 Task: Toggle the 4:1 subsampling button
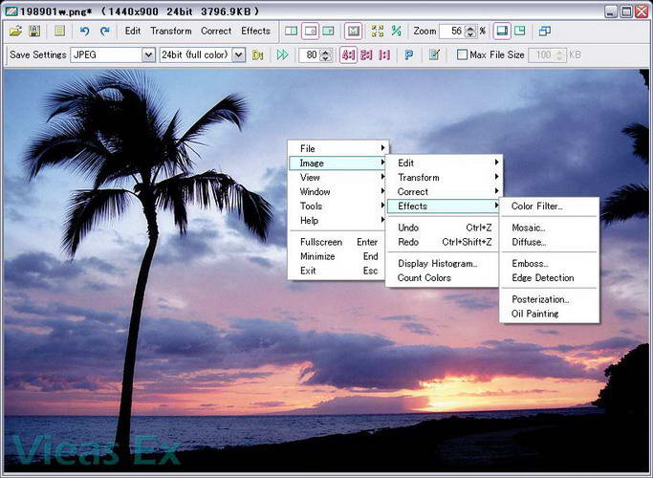click(x=347, y=55)
